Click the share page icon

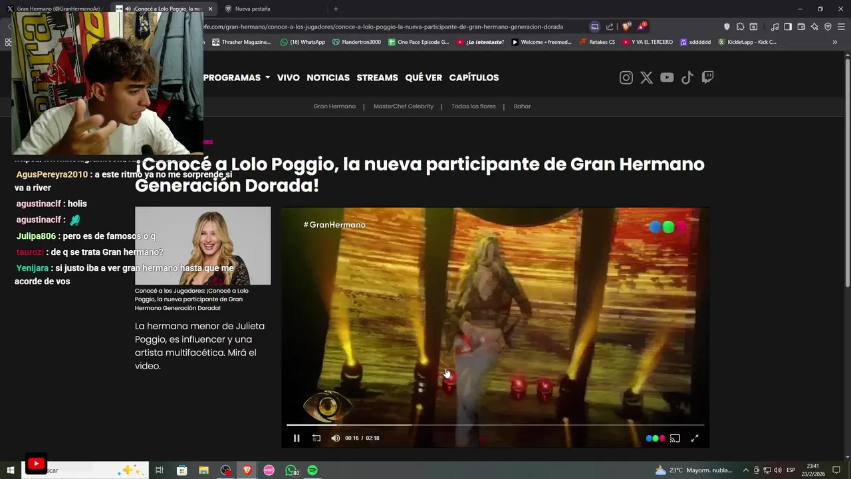click(x=610, y=27)
